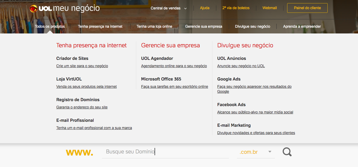Click Tenha presença na internet red heading
The height and width of the screenshot is (167, 358).
pos(92,45)
